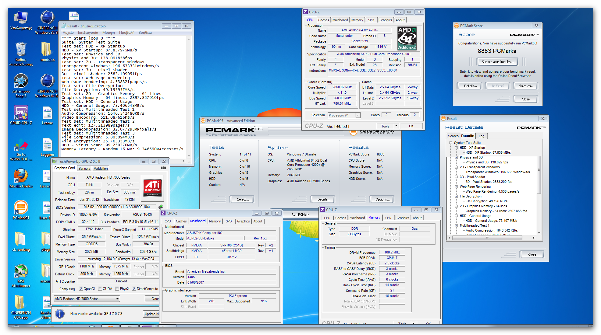Viewport: 601px width, 335px height.
Task: Open the Log tab in Result Details
Action: click(x=482, y=136)
